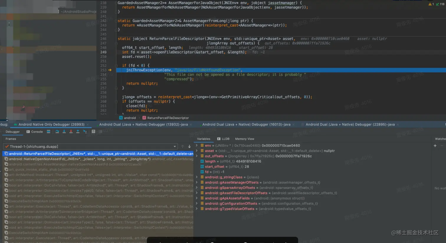The height and width of the screenshot is (243, 446).
Task: Open the Evaluate Expression calculator icon
Action: click(94, 132)
